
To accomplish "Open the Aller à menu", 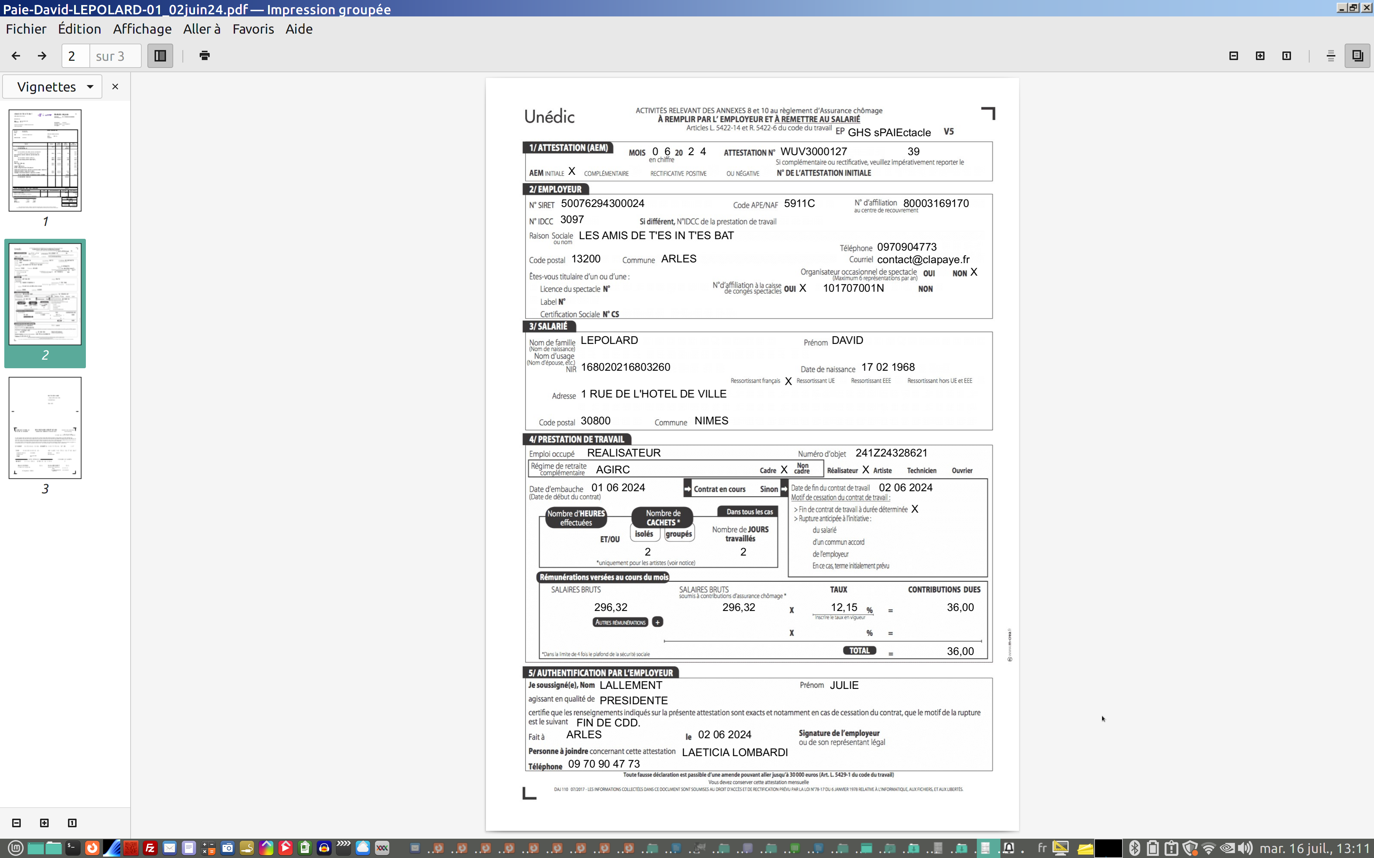I will coord(201,29).
